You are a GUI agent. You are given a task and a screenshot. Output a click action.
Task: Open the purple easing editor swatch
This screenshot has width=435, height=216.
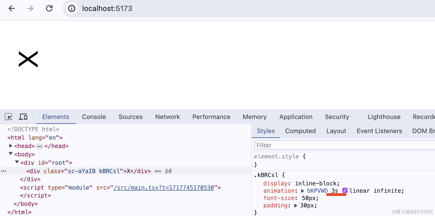click(345, 190)
